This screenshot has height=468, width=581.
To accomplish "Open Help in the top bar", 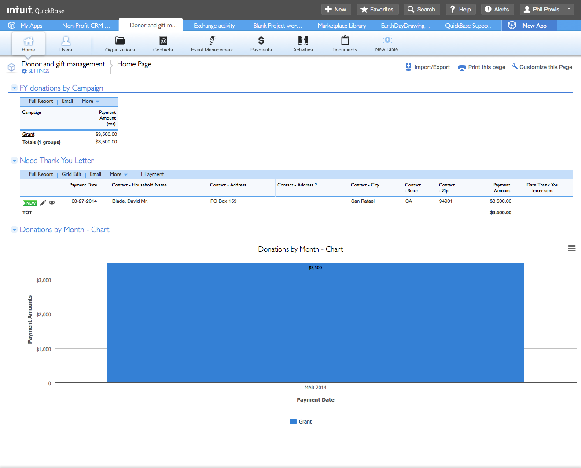I will pos(460,9).
